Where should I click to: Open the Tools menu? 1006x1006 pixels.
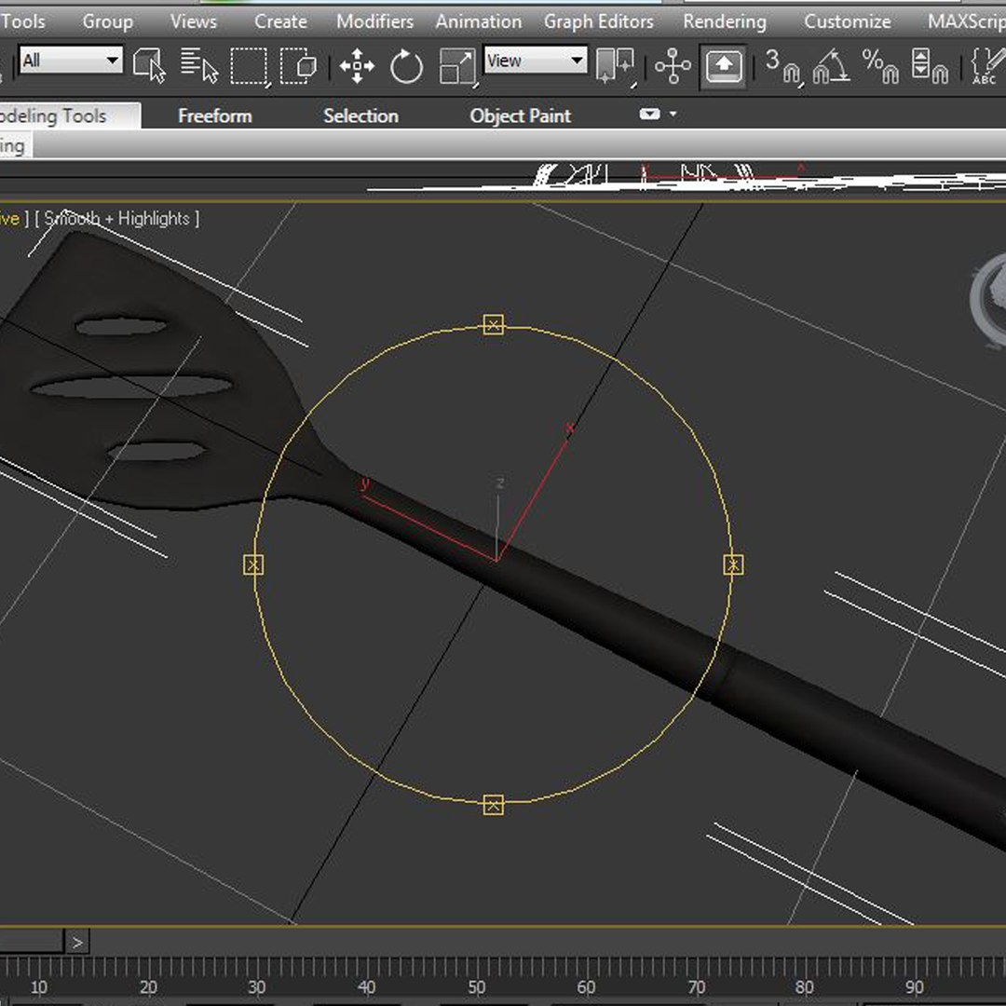(22, 21)
